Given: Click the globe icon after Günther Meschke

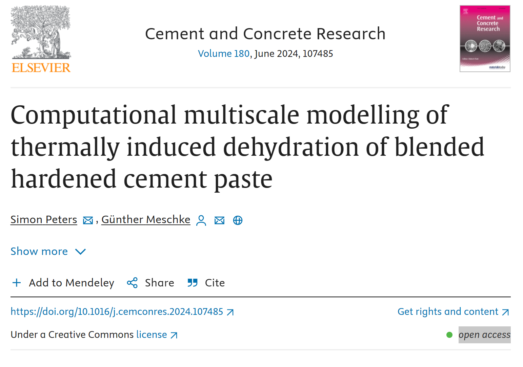Looking at the screenshot, I should pos(238,220).
